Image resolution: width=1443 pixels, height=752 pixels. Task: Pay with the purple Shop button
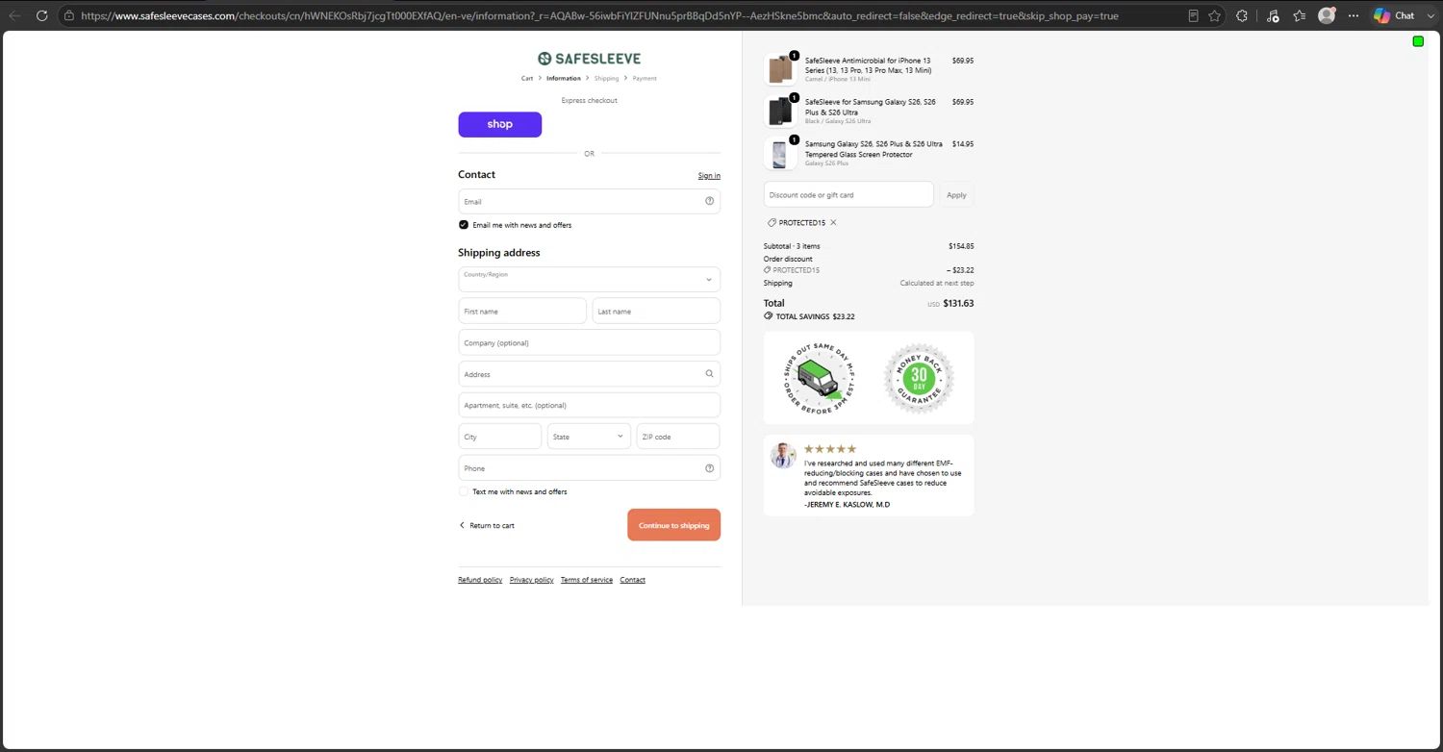pos(499,124)
